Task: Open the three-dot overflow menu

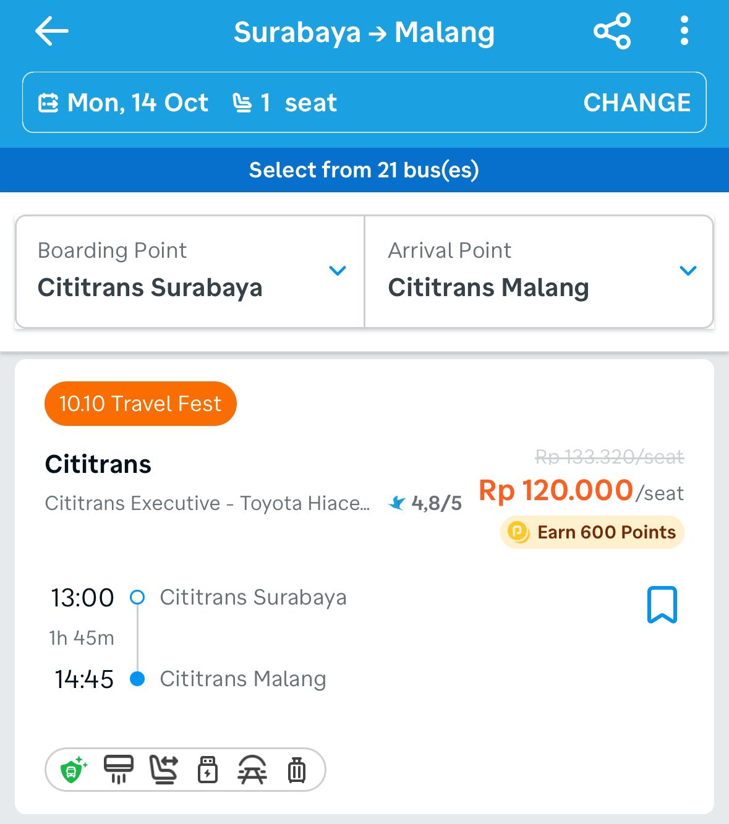Action: pyautogui.click(x=684, y=31)
